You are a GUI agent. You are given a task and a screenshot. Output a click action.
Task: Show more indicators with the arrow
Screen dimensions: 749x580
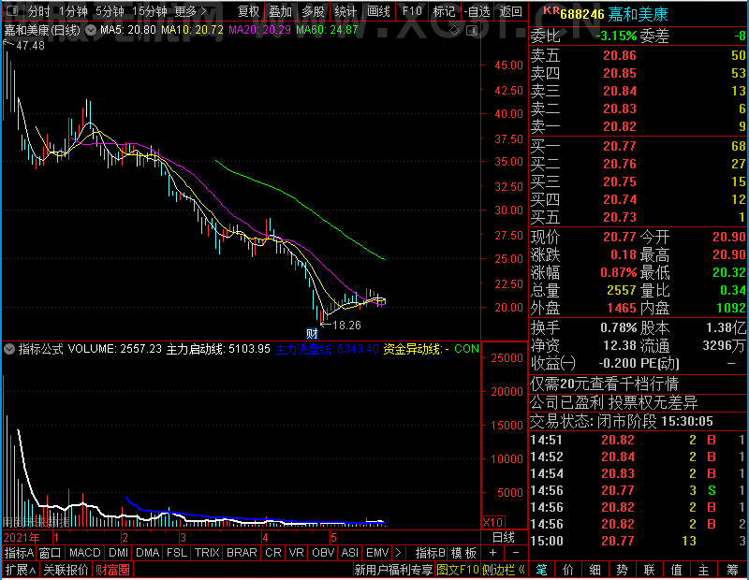click(398, 553)
